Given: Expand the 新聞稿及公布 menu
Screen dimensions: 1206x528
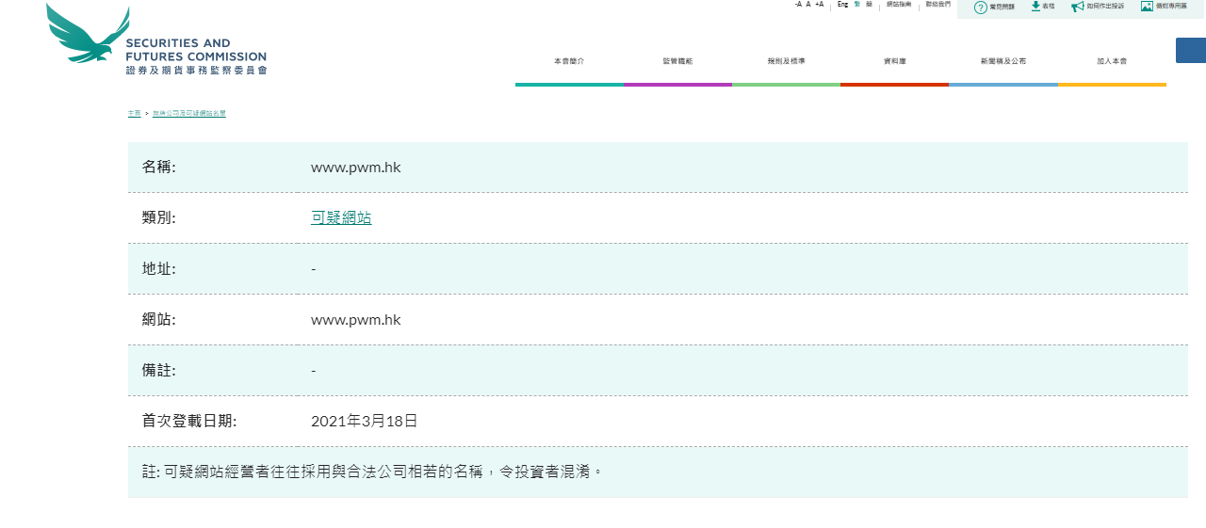Looking at the screenshot, I should (x=1002, y=61).
